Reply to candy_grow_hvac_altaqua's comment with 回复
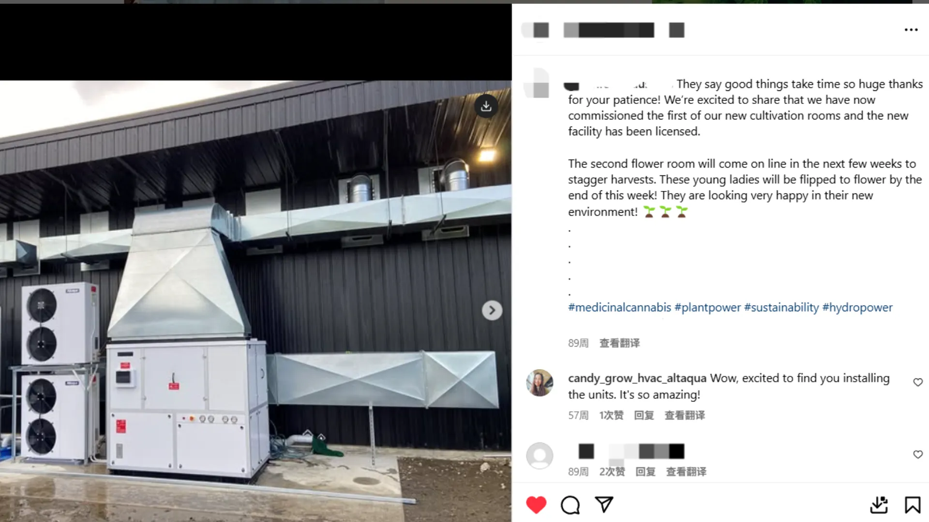This screenshot has height=522, width=929. point(644,415)
